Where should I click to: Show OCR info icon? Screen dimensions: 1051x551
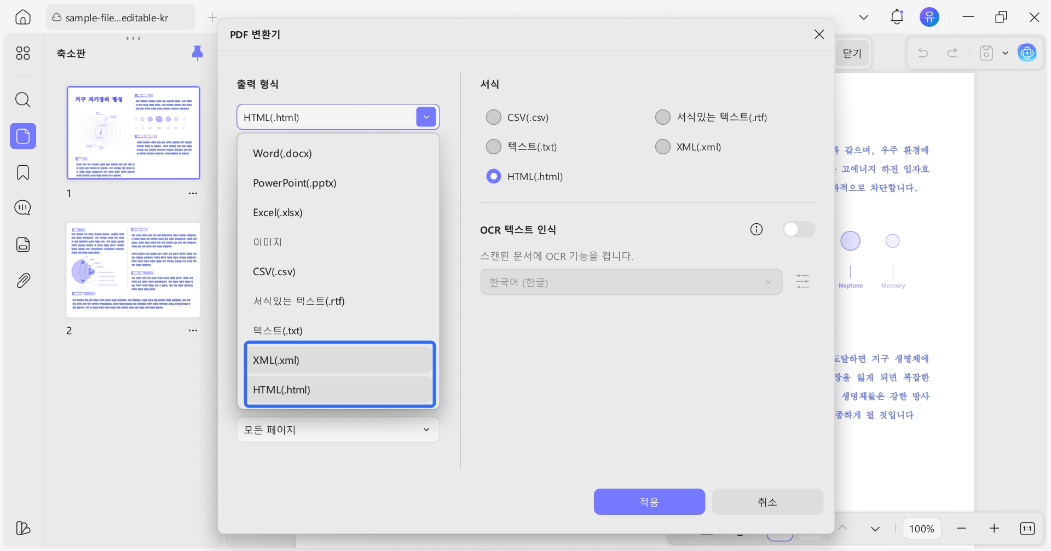tap(757, 229)
